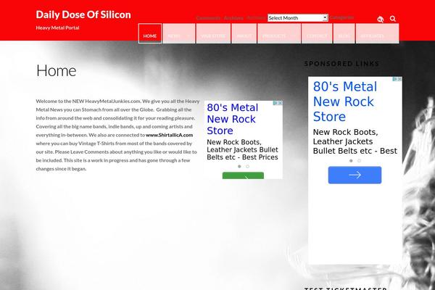Open the NEWS menu item
Screen dimensions: 435x290
coord(179,33)
